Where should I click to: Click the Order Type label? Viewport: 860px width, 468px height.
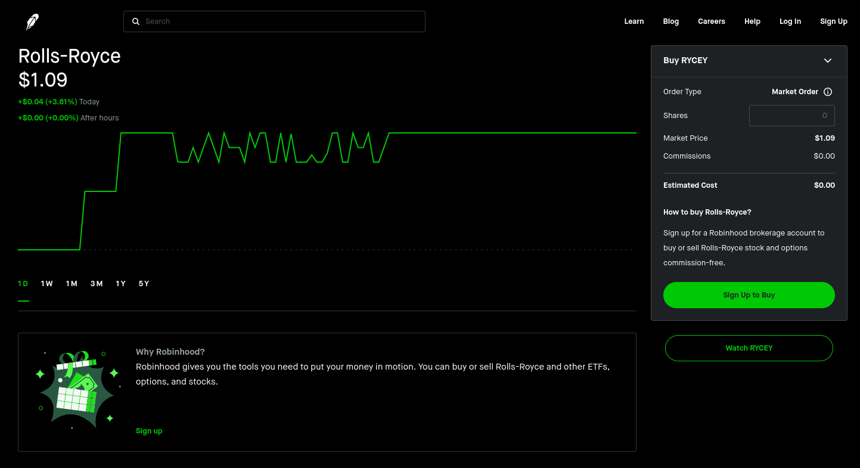[x=682, y=92]
